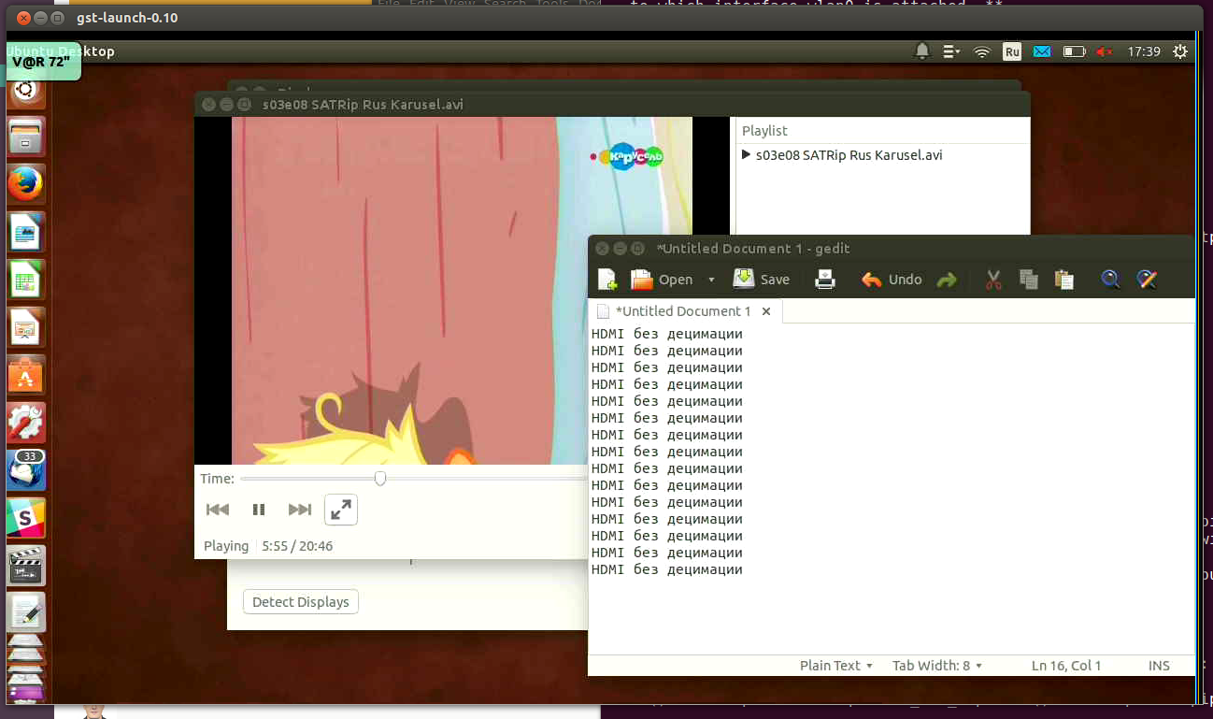The image size is (1213, 719).
Task: Open the list indicator menu beside the bell
Action: pyautogui.click(x=952, y=51)
